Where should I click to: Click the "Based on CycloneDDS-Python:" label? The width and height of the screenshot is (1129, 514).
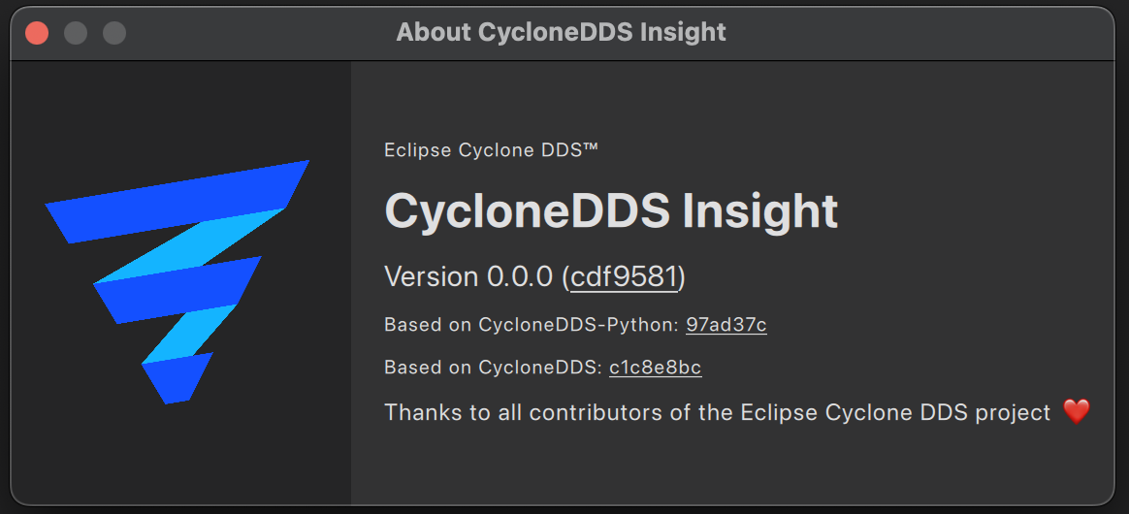(x=532, y=325)
